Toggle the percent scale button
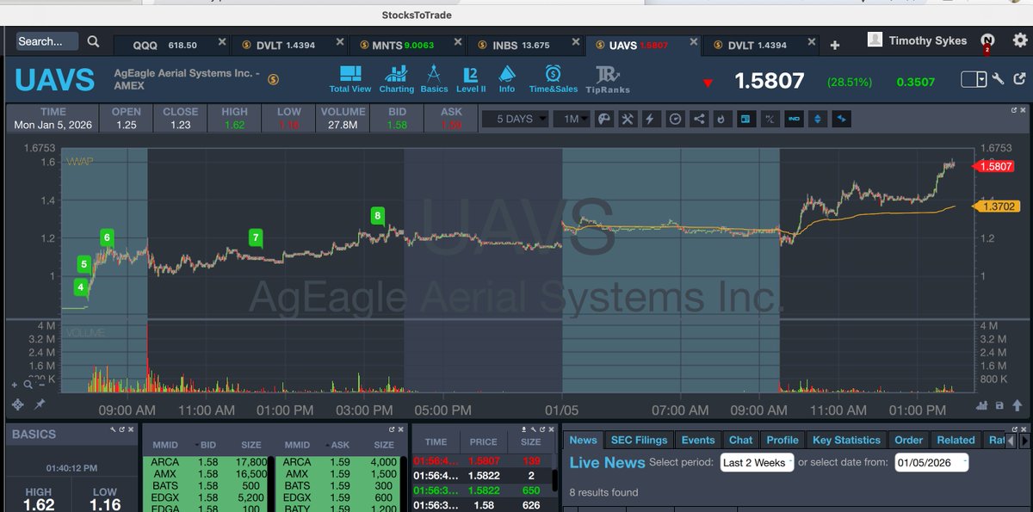This screenshot has width=1033, height=512. click(770, 119)
